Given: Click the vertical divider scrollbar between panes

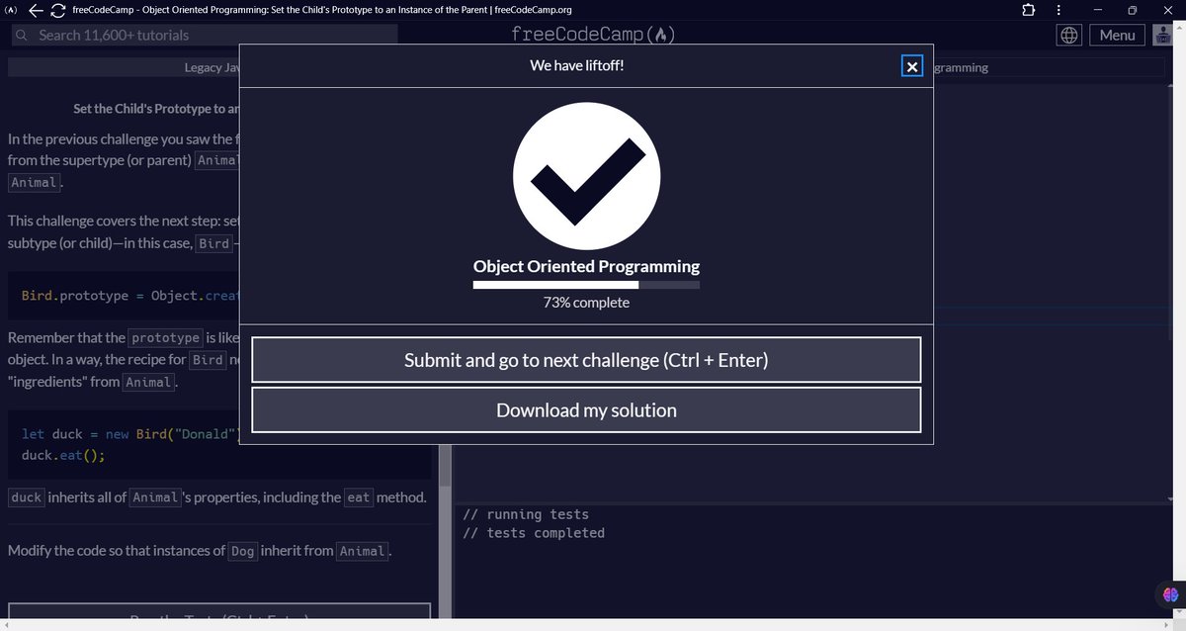Looking at the screenshot, I should coord(445,465).
